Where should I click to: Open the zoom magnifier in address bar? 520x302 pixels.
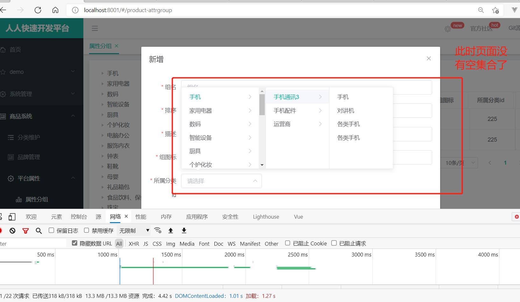pyautogui.click(x=481, y=10)
